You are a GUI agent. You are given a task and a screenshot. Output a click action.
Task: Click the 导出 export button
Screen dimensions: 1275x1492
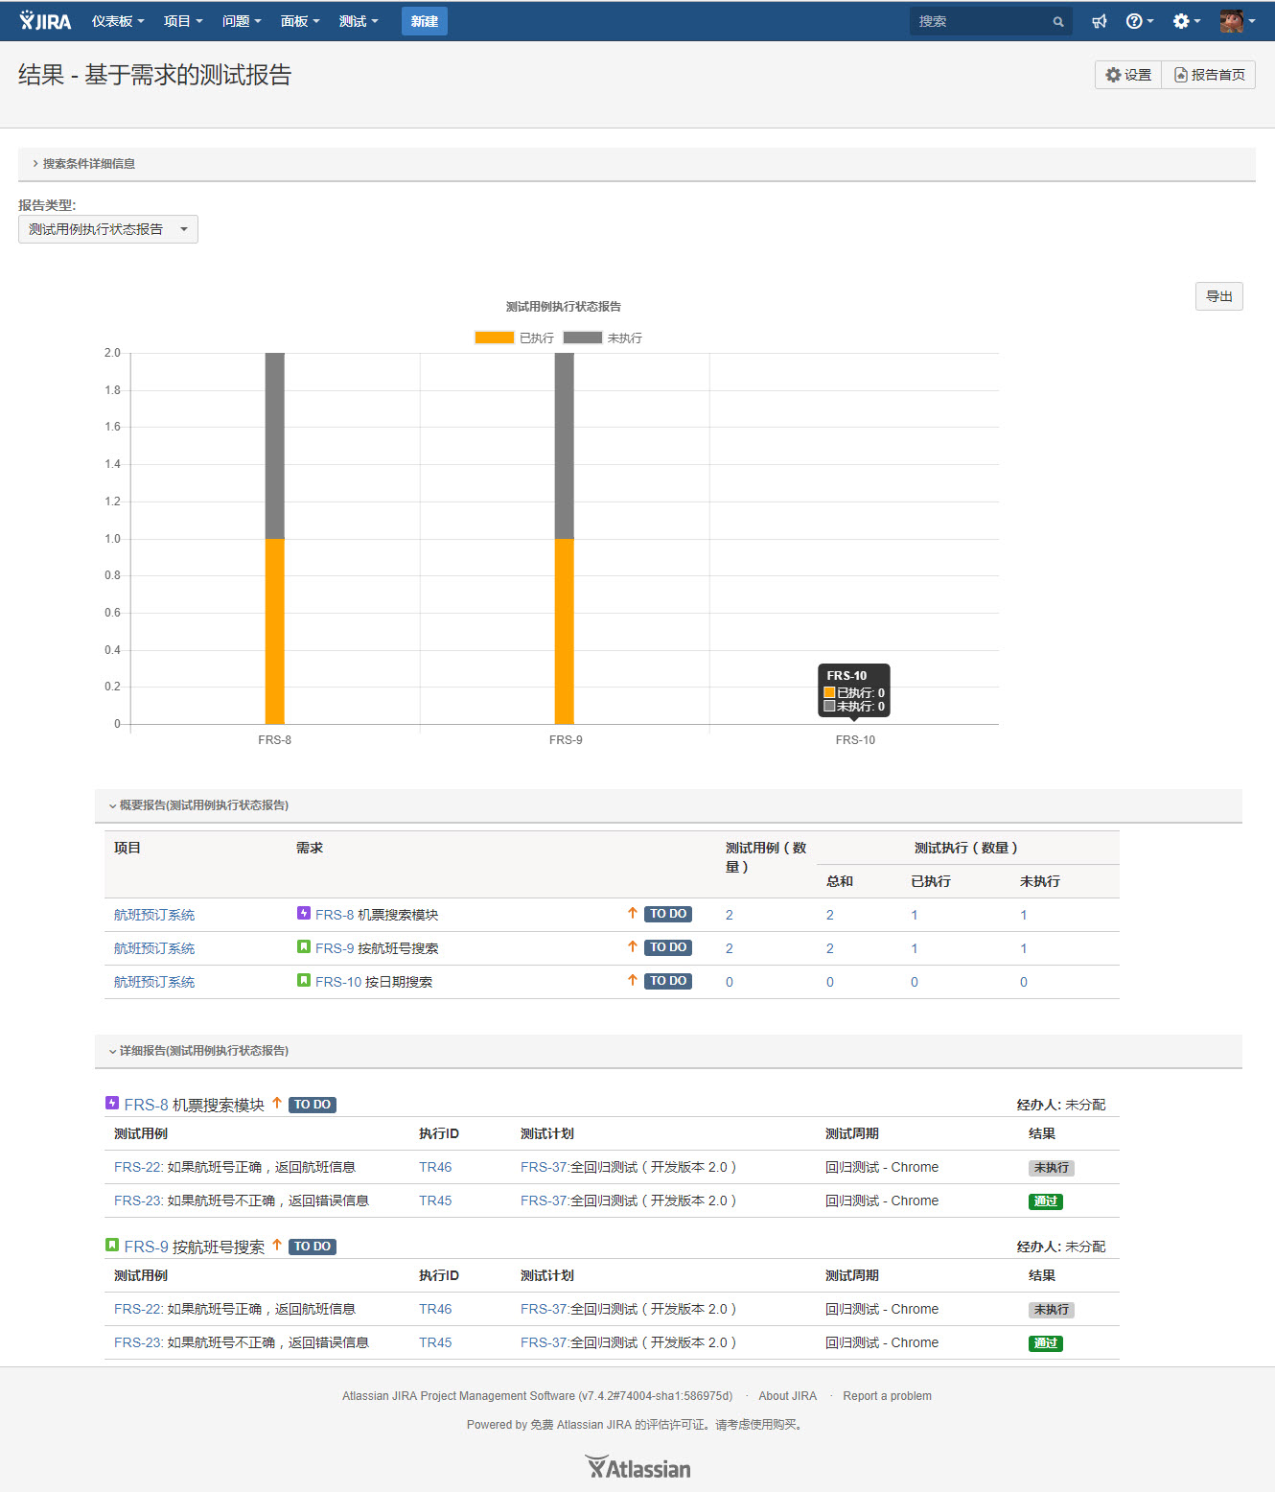pos(1219,296)
